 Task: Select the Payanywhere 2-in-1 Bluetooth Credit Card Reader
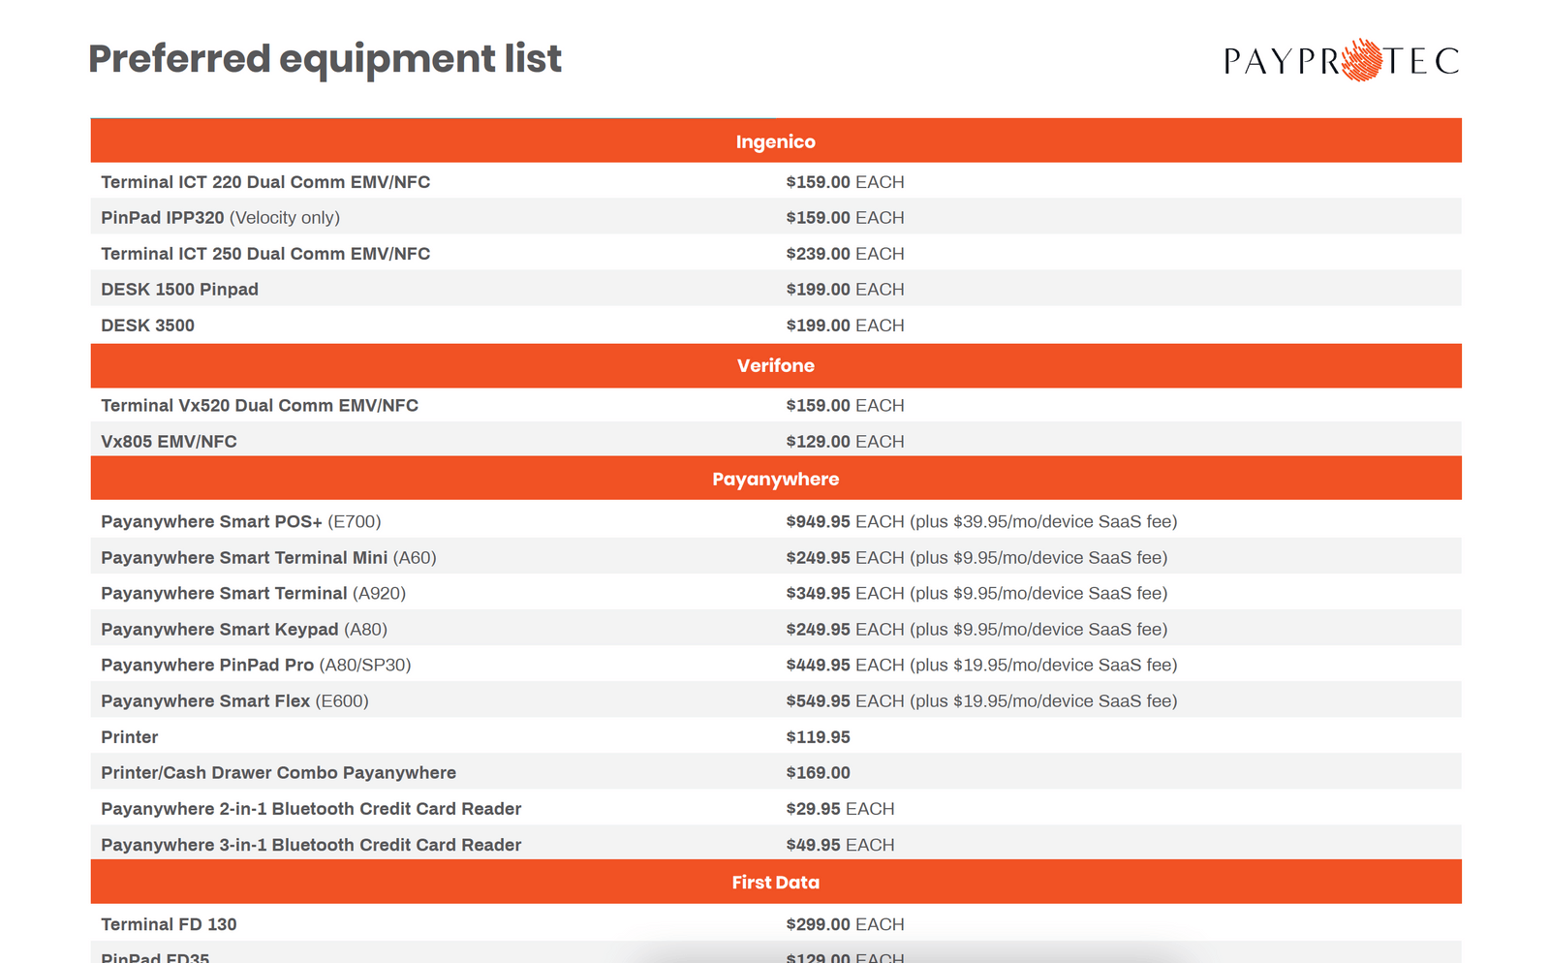click(311, 808)
